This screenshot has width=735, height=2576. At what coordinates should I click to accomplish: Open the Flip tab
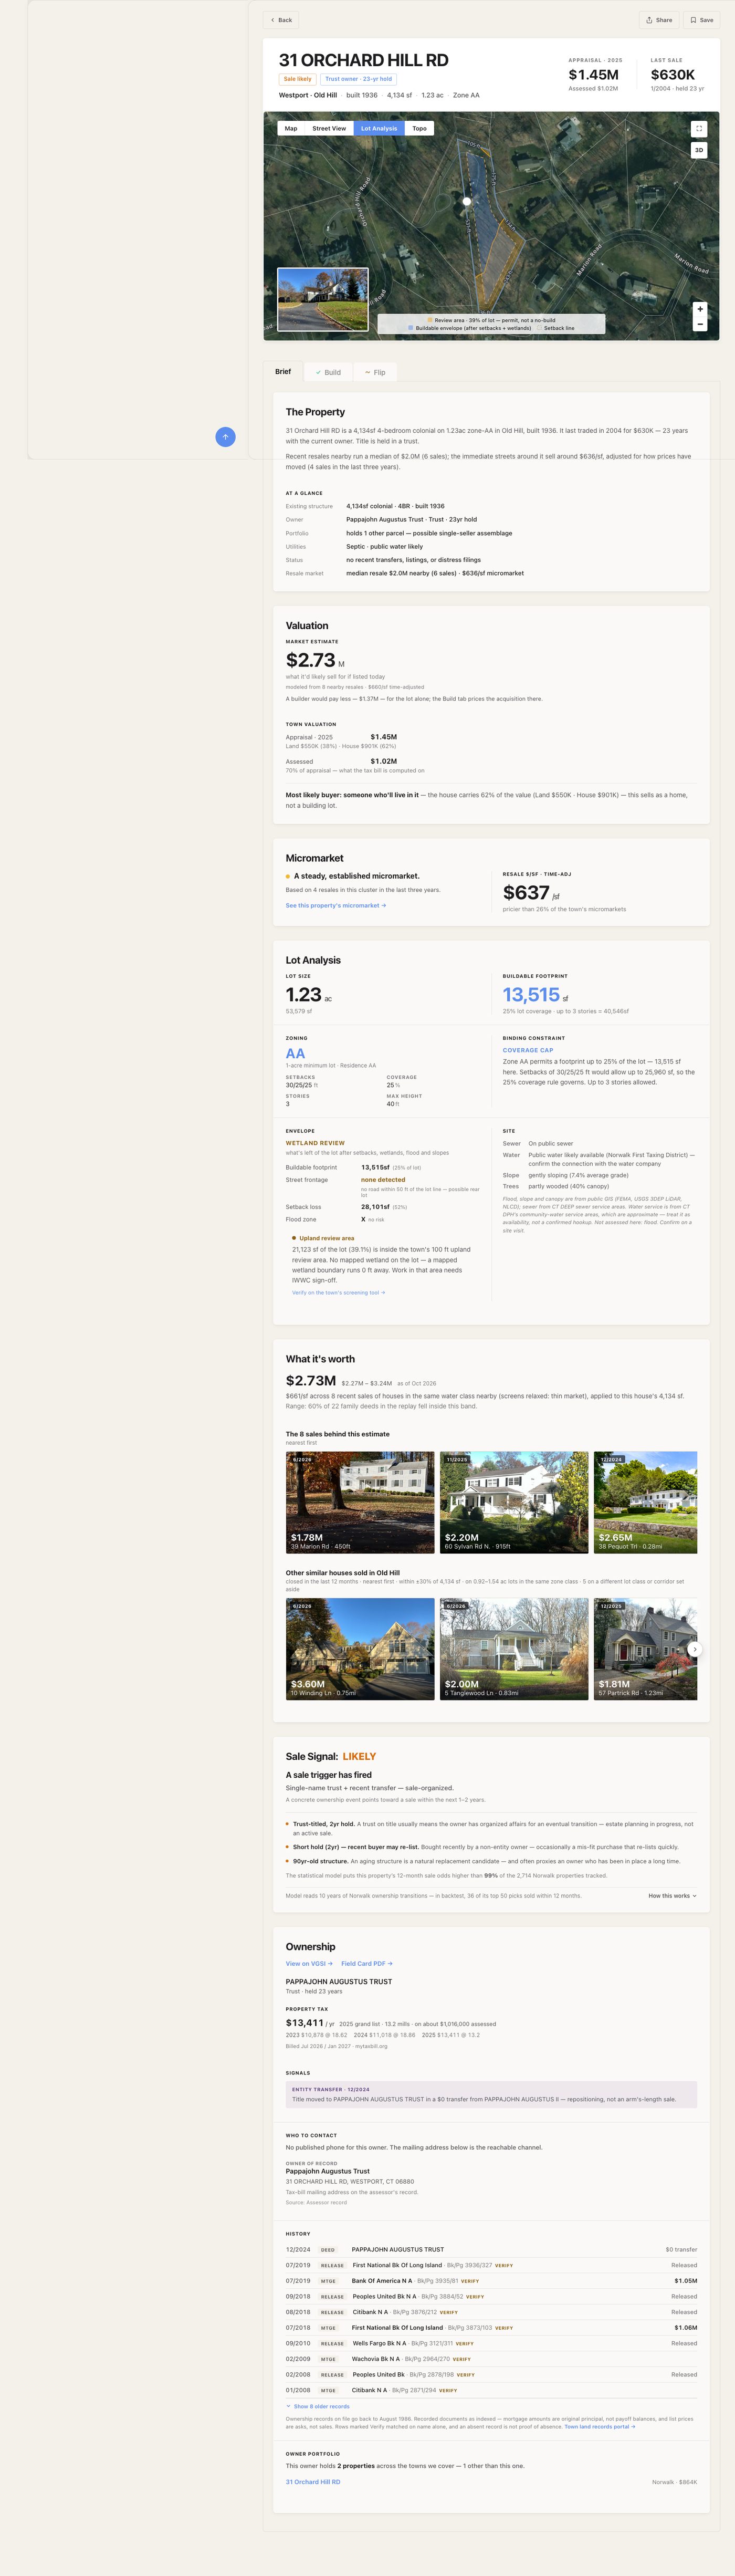(375, 372)
